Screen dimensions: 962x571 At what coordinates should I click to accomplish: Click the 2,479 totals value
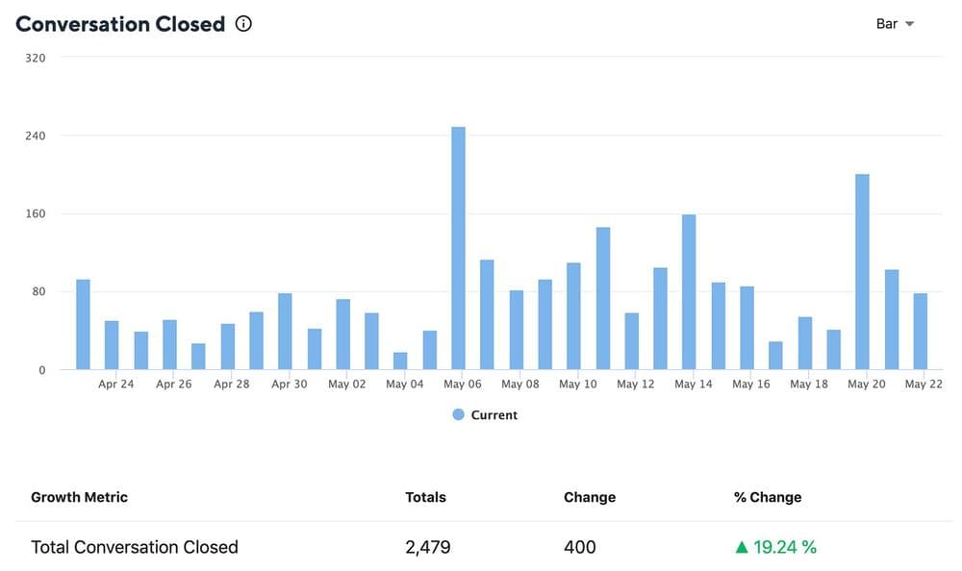pos(427,548)
